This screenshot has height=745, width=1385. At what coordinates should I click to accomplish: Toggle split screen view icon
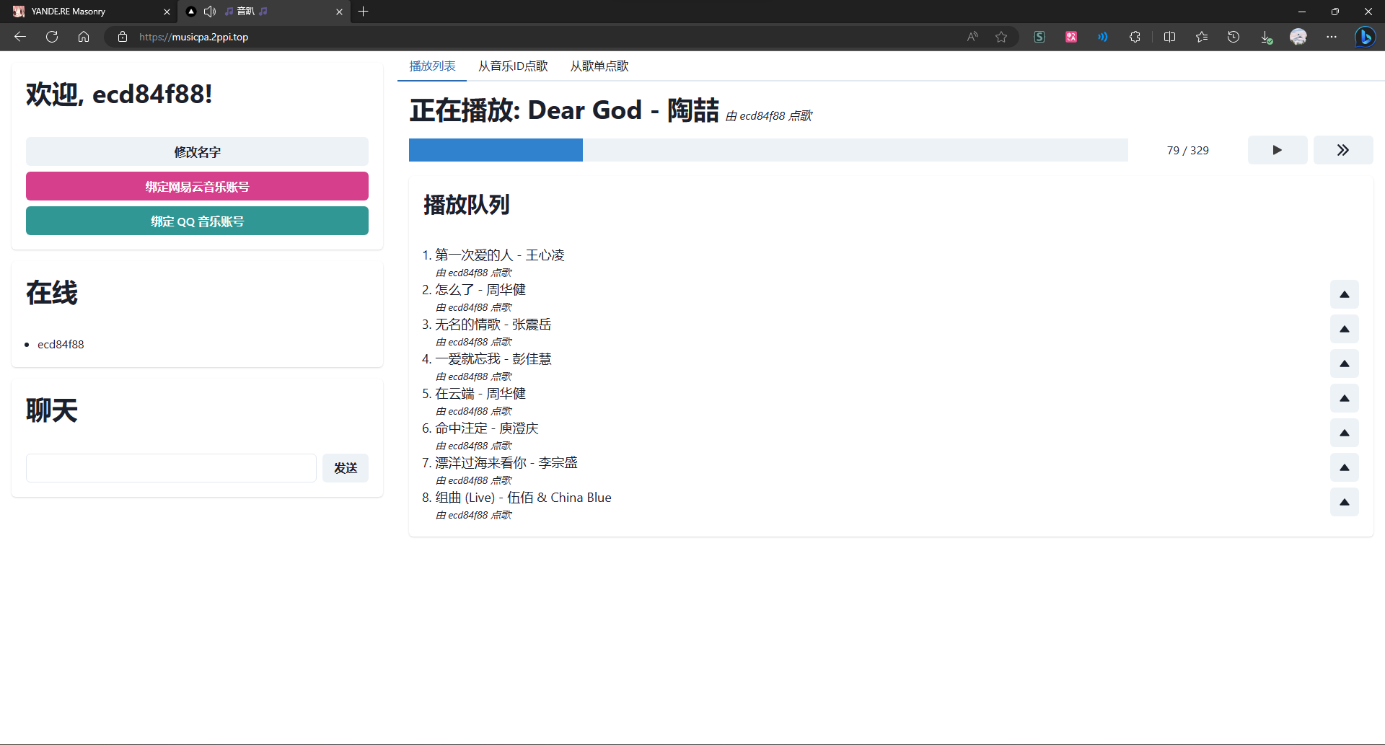coord(1169,37)
